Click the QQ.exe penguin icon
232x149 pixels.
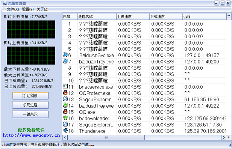pyautogui.click(x=65, y=111)
